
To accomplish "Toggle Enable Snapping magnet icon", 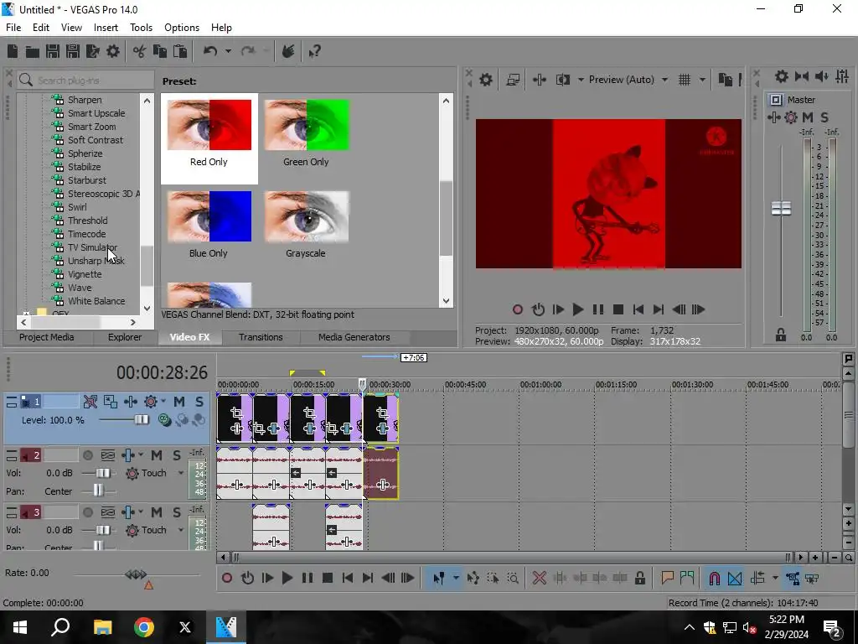I will 714,578.
